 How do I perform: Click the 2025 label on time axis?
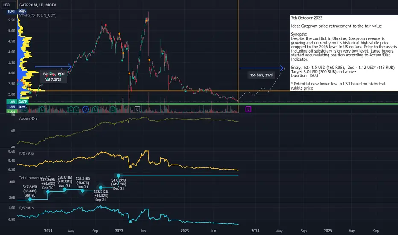[x=328, y=231]
